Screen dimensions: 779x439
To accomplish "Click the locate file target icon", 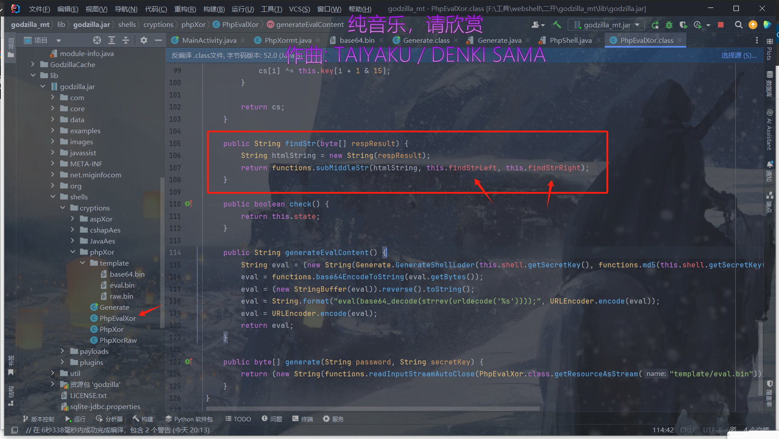I will (97, 40).
